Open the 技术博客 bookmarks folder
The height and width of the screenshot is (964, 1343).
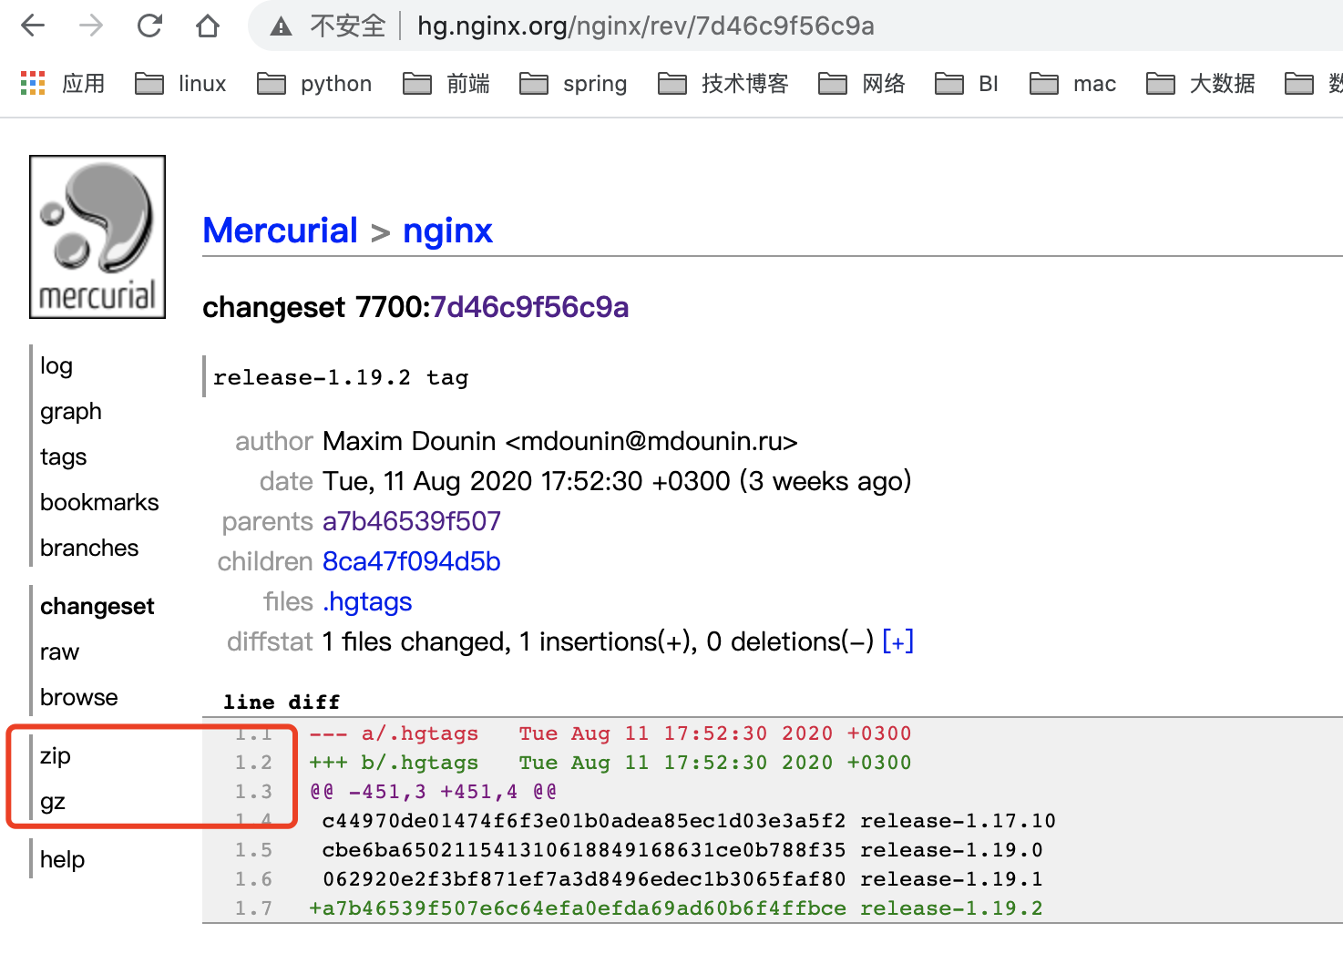[723, 84]
